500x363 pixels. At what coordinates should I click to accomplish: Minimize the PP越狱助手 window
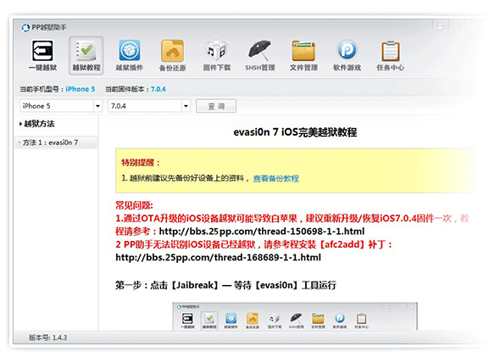(x=457, y=26)
